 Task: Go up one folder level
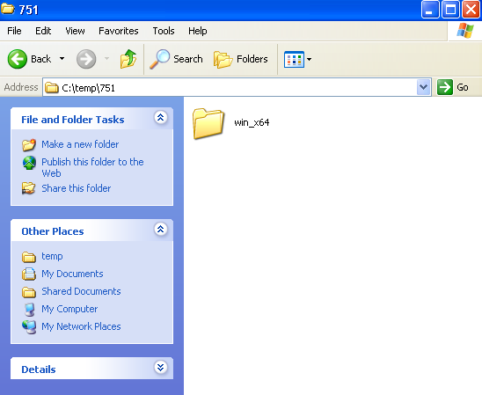pyautogui.click(x=128, y=59)
